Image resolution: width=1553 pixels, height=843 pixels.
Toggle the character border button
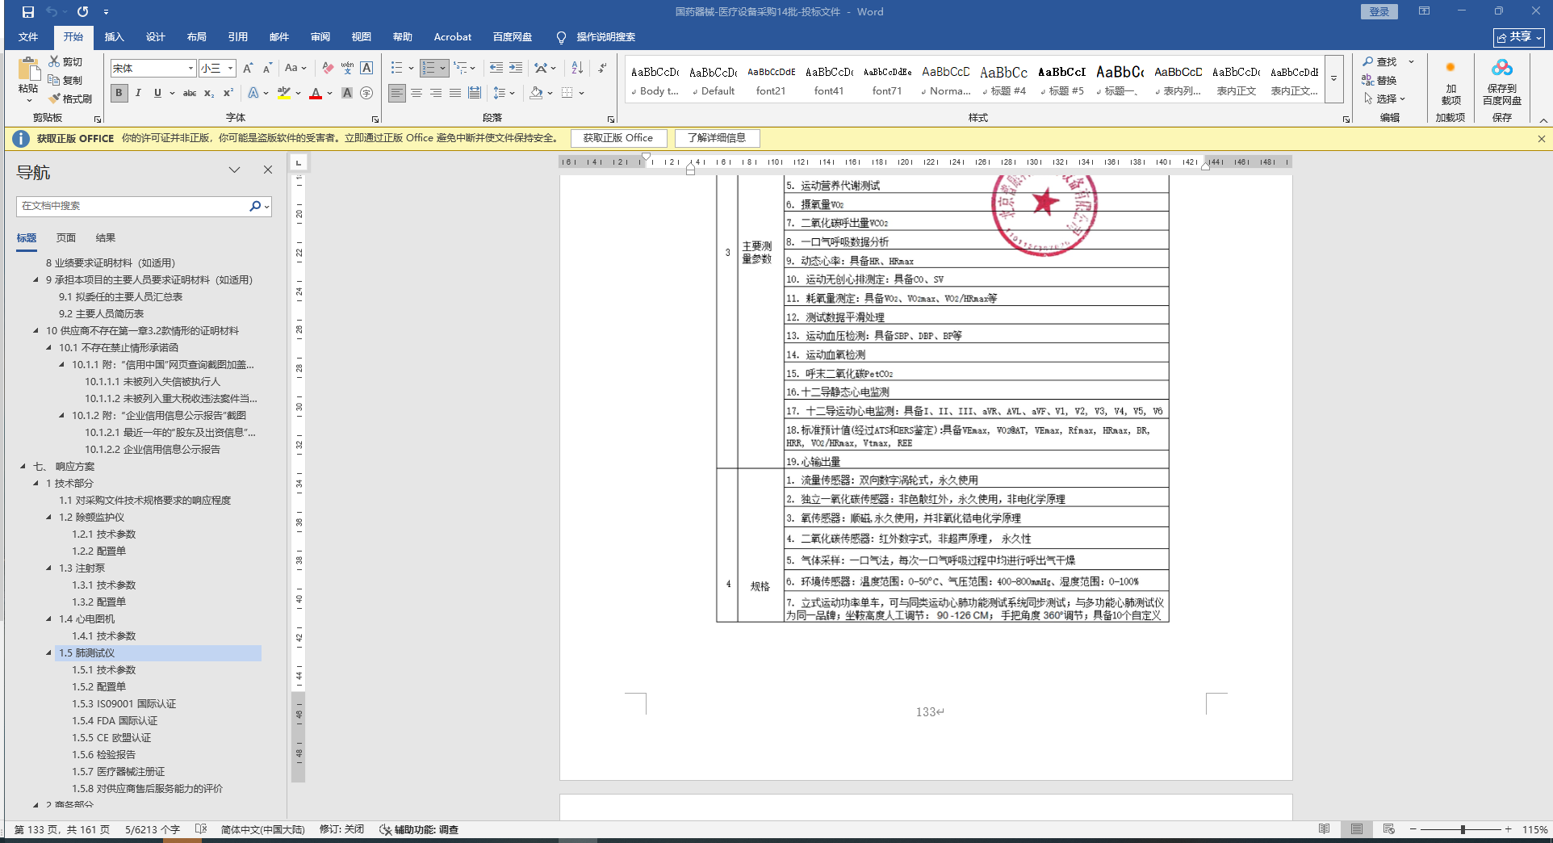point(366,68)
